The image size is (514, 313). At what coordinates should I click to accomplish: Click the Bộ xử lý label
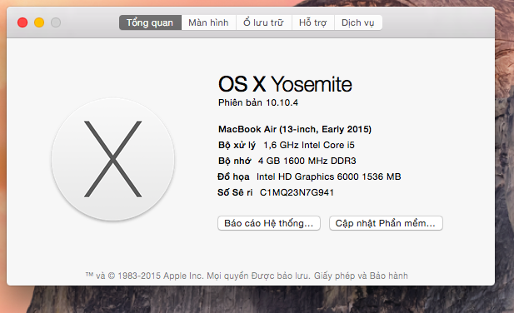(x=237, y=145)
